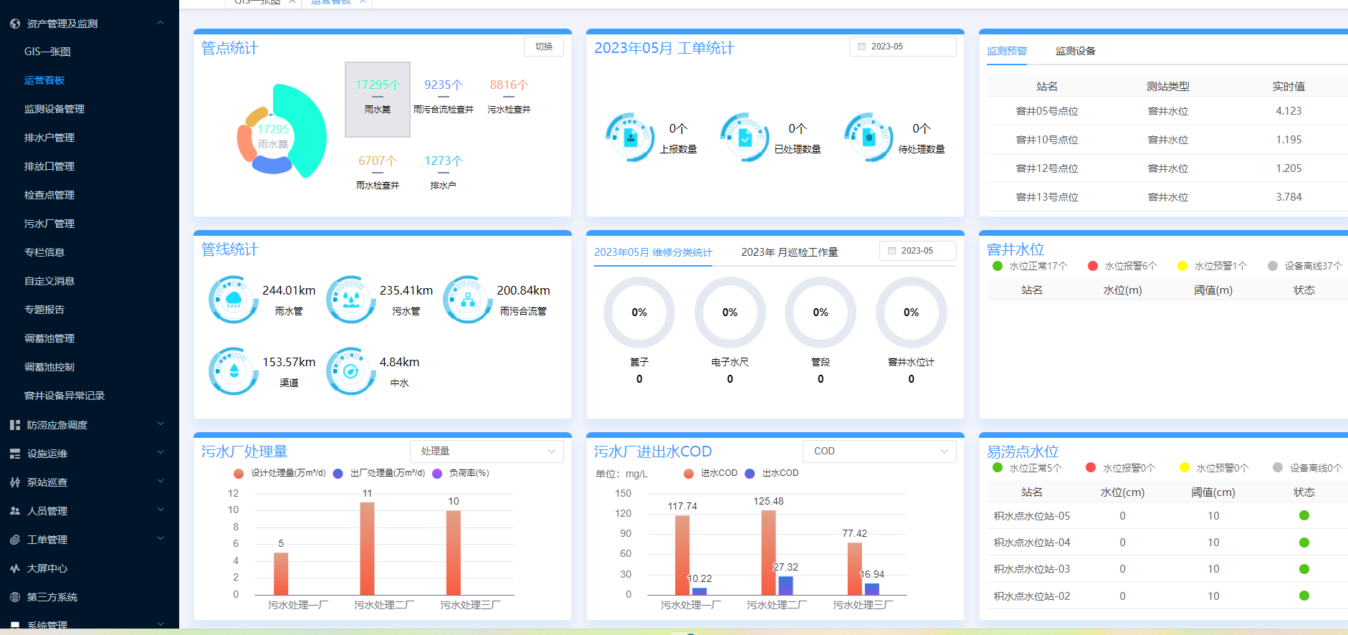Viewport: 1348px width, 635px height.
Task: Click the 切换 button
Action: pos(544,47)
